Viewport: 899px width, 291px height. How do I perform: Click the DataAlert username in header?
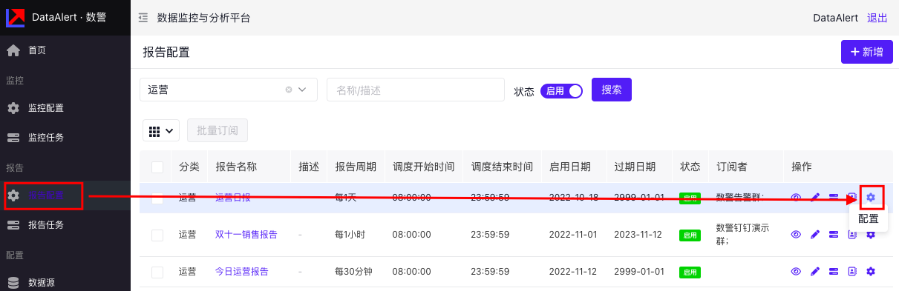click(x=836, y=18)
